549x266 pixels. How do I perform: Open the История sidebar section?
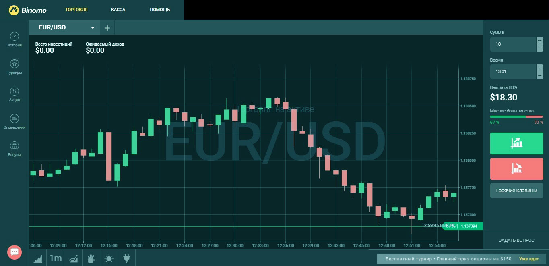coord(14,39)
